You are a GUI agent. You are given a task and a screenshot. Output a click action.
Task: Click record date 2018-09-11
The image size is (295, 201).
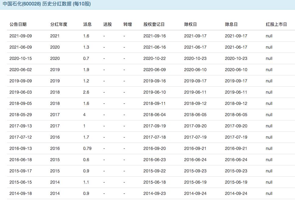click(x=155, y=103)
